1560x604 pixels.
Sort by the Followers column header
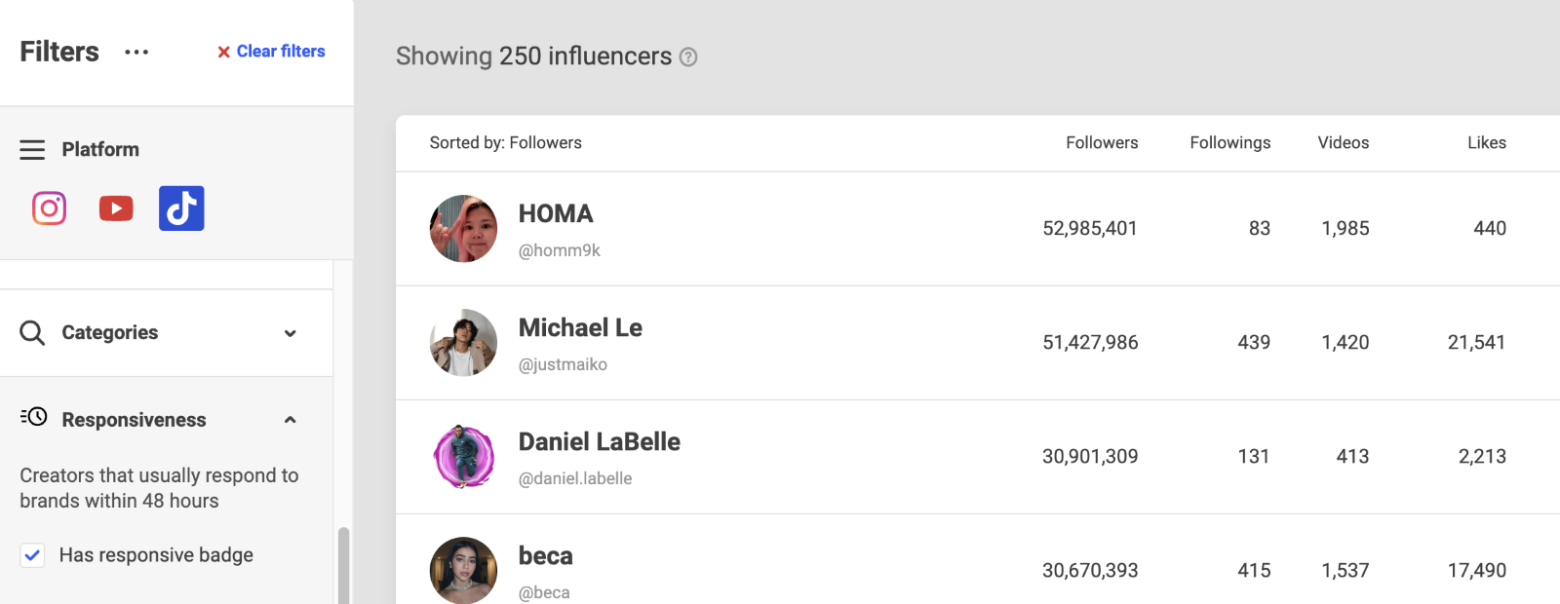1102,142
